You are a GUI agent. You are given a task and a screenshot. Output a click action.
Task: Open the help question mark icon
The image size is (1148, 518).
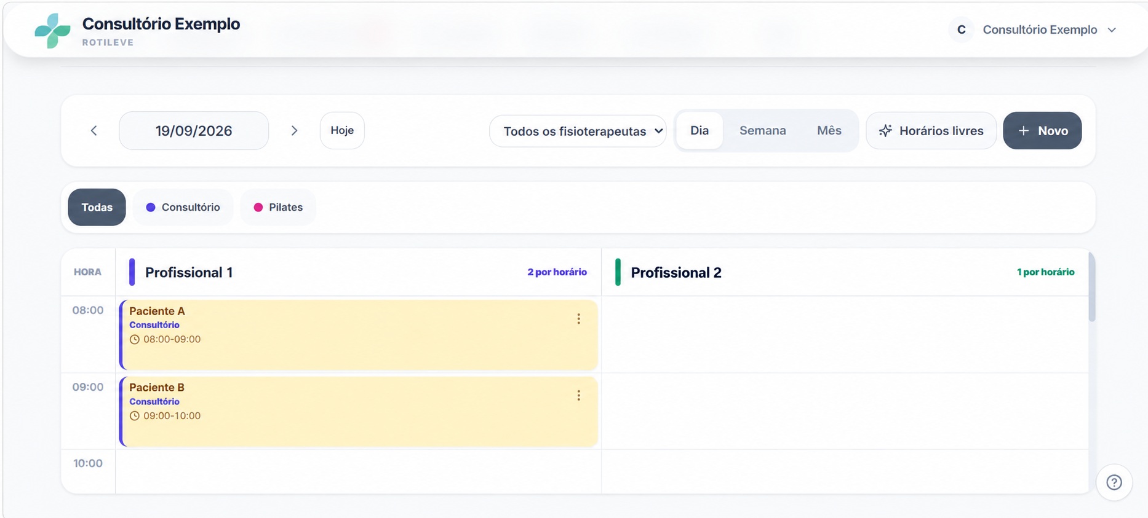1114,482
